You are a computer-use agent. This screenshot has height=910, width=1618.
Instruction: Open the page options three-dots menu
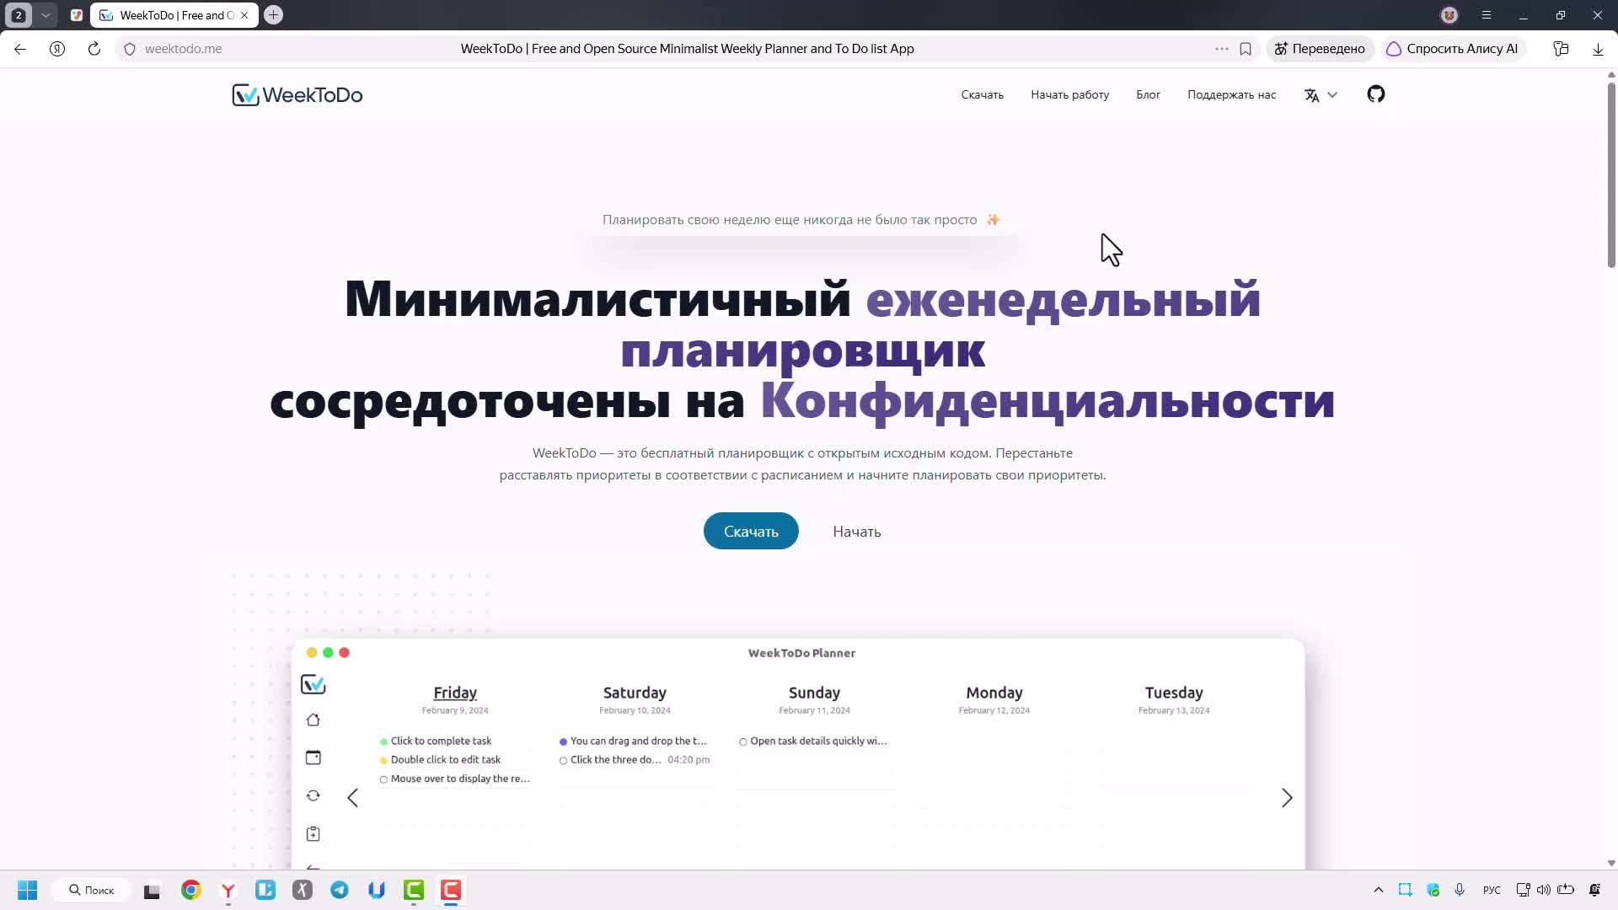pos(1221,49)
